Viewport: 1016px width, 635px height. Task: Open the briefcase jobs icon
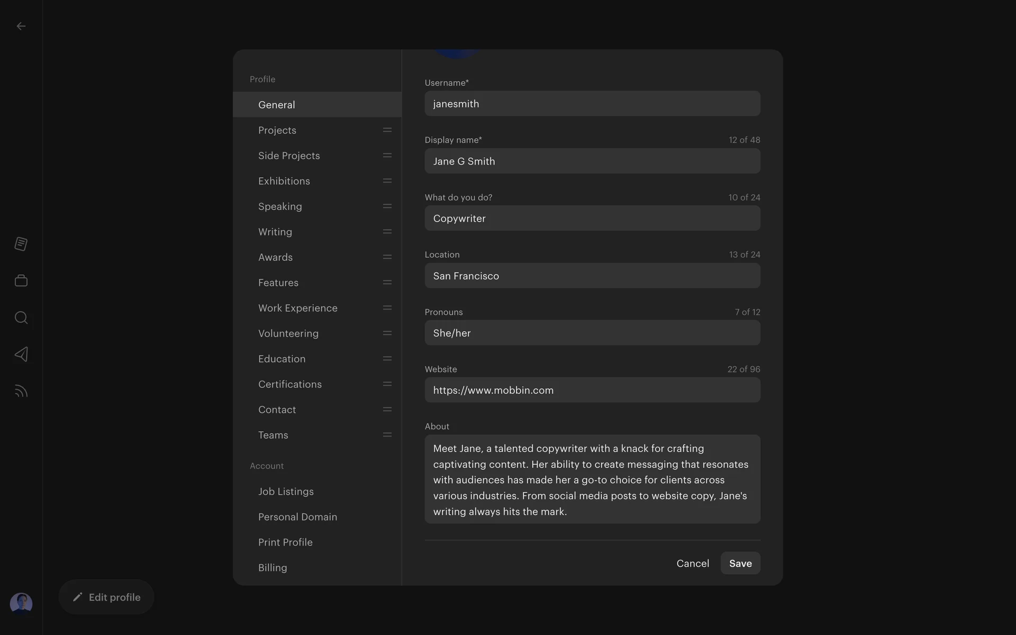(21, 280)
